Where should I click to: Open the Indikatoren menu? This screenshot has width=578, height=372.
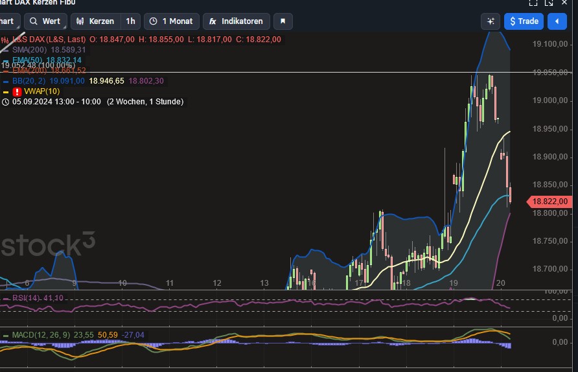click(236, 21)
